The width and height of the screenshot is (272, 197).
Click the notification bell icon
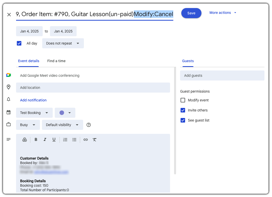[9, 99]
